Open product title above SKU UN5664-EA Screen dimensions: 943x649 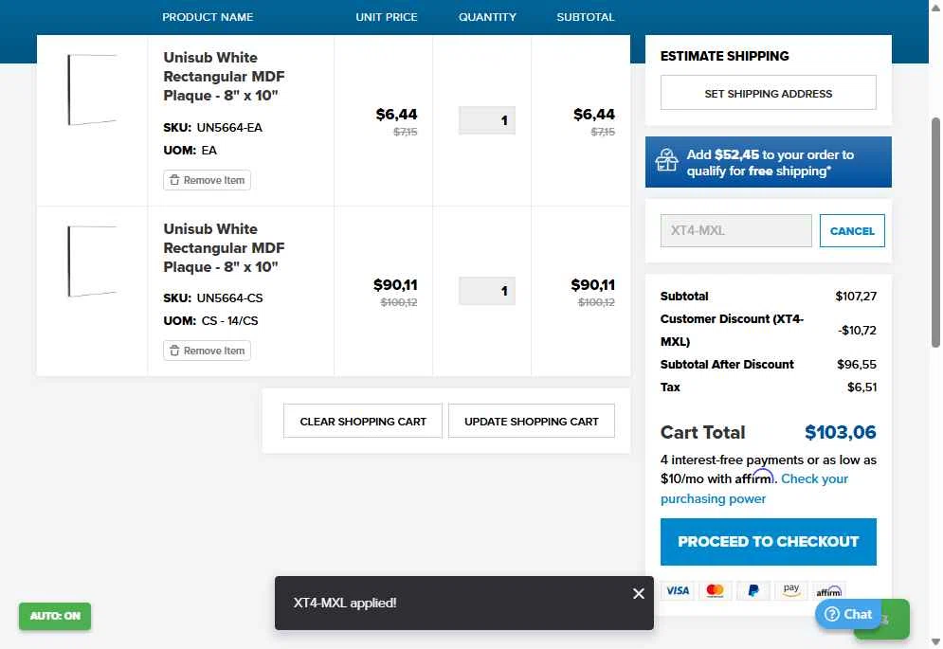pos(224,77)
